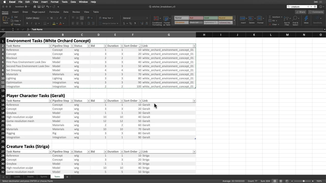Switch to Page Layout view in status bar
The image size is (326, 183).
(281, 181)
